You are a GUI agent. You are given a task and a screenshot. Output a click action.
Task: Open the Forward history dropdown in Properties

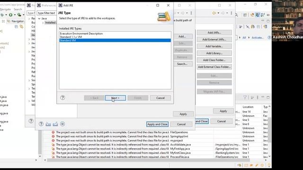tap(227, 13)
